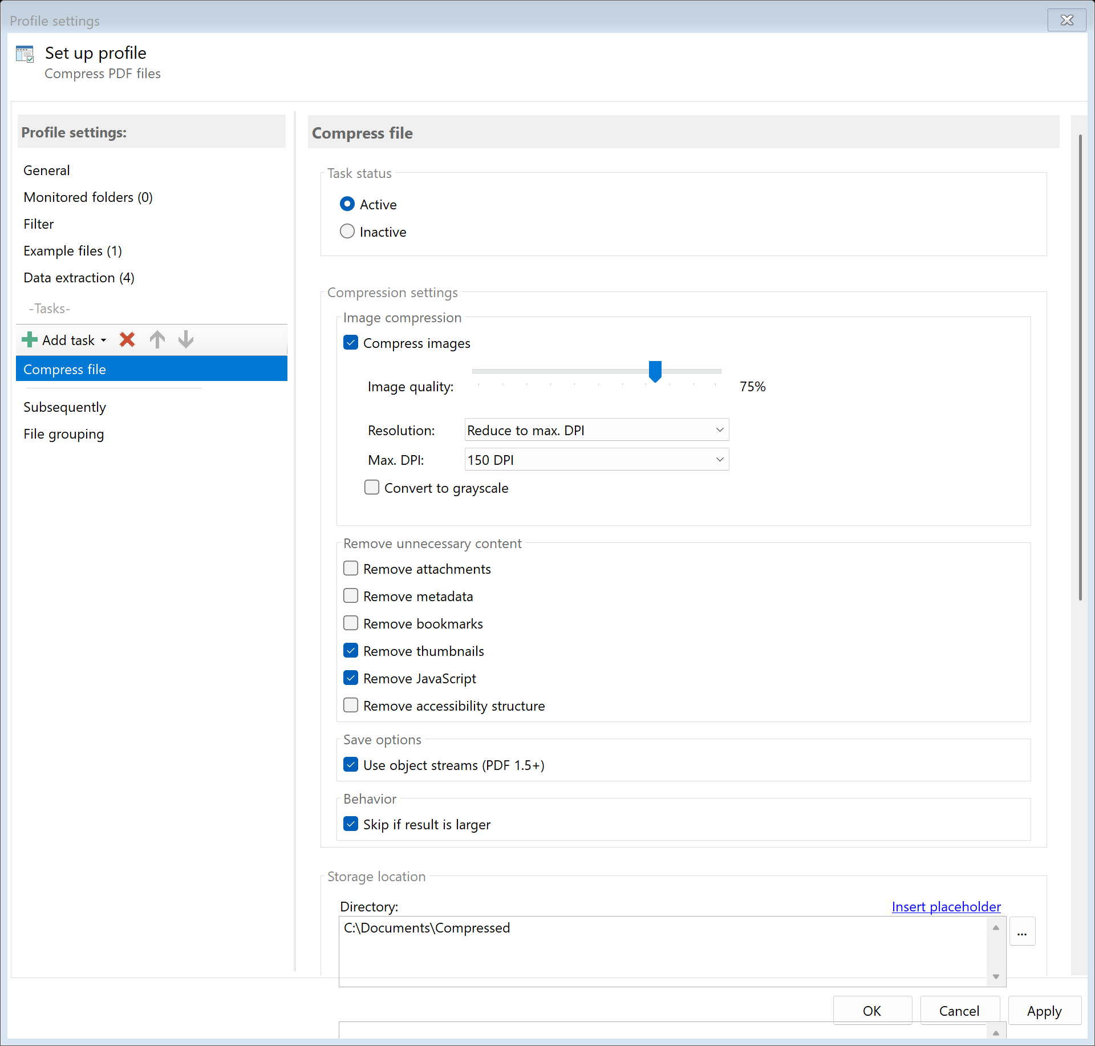Viewport: 1095px width, 1046px height.
Task: Enable Convert to grayscale checkbox
Action: [x=372, y=488]
